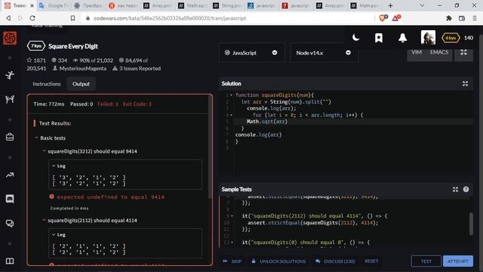Enable EMACS editor mode
This screenshot has height=272, width=483.
(x=439, y=52)
